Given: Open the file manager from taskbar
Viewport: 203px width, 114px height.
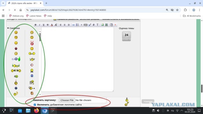Looking at the screenshot, I should (x=28, y=111).
